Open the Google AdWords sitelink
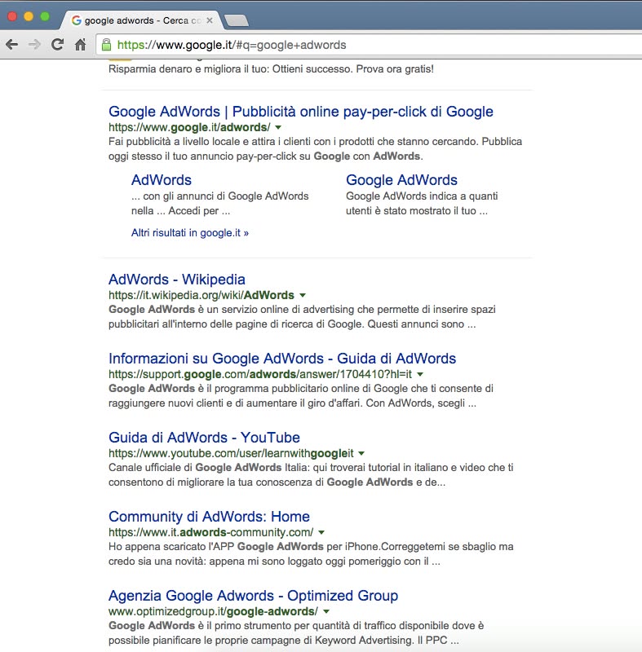This screenshot has width=642, height=652. coord(401,179)
